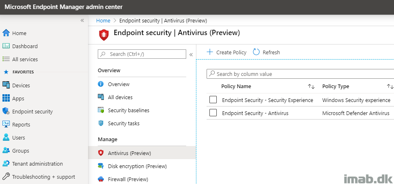
Task: Click the Security tasks shield icon
Action: pyautogui.click(x=101, y=123)
